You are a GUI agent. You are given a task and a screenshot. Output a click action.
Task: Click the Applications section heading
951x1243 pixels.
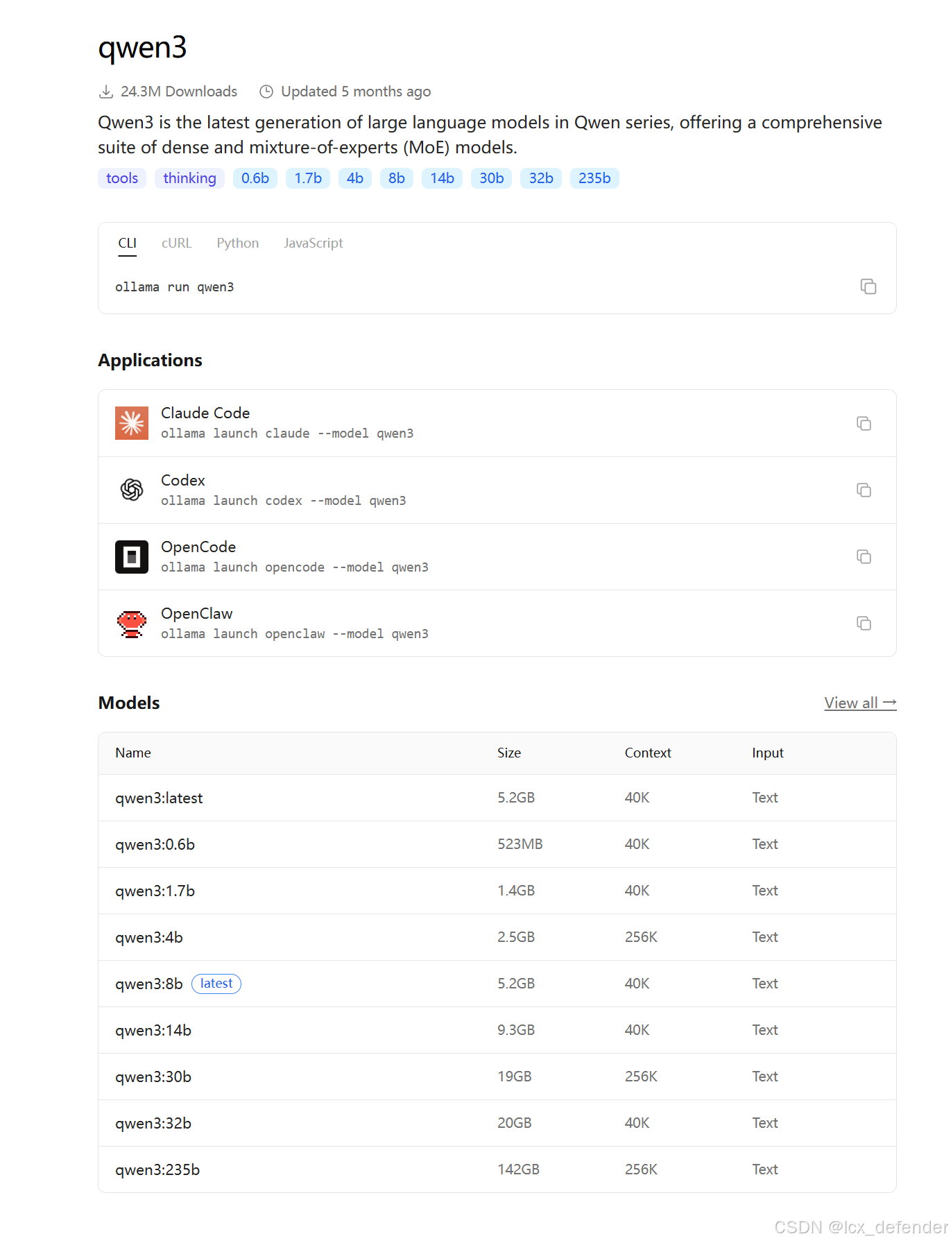(x=151, y=361)
